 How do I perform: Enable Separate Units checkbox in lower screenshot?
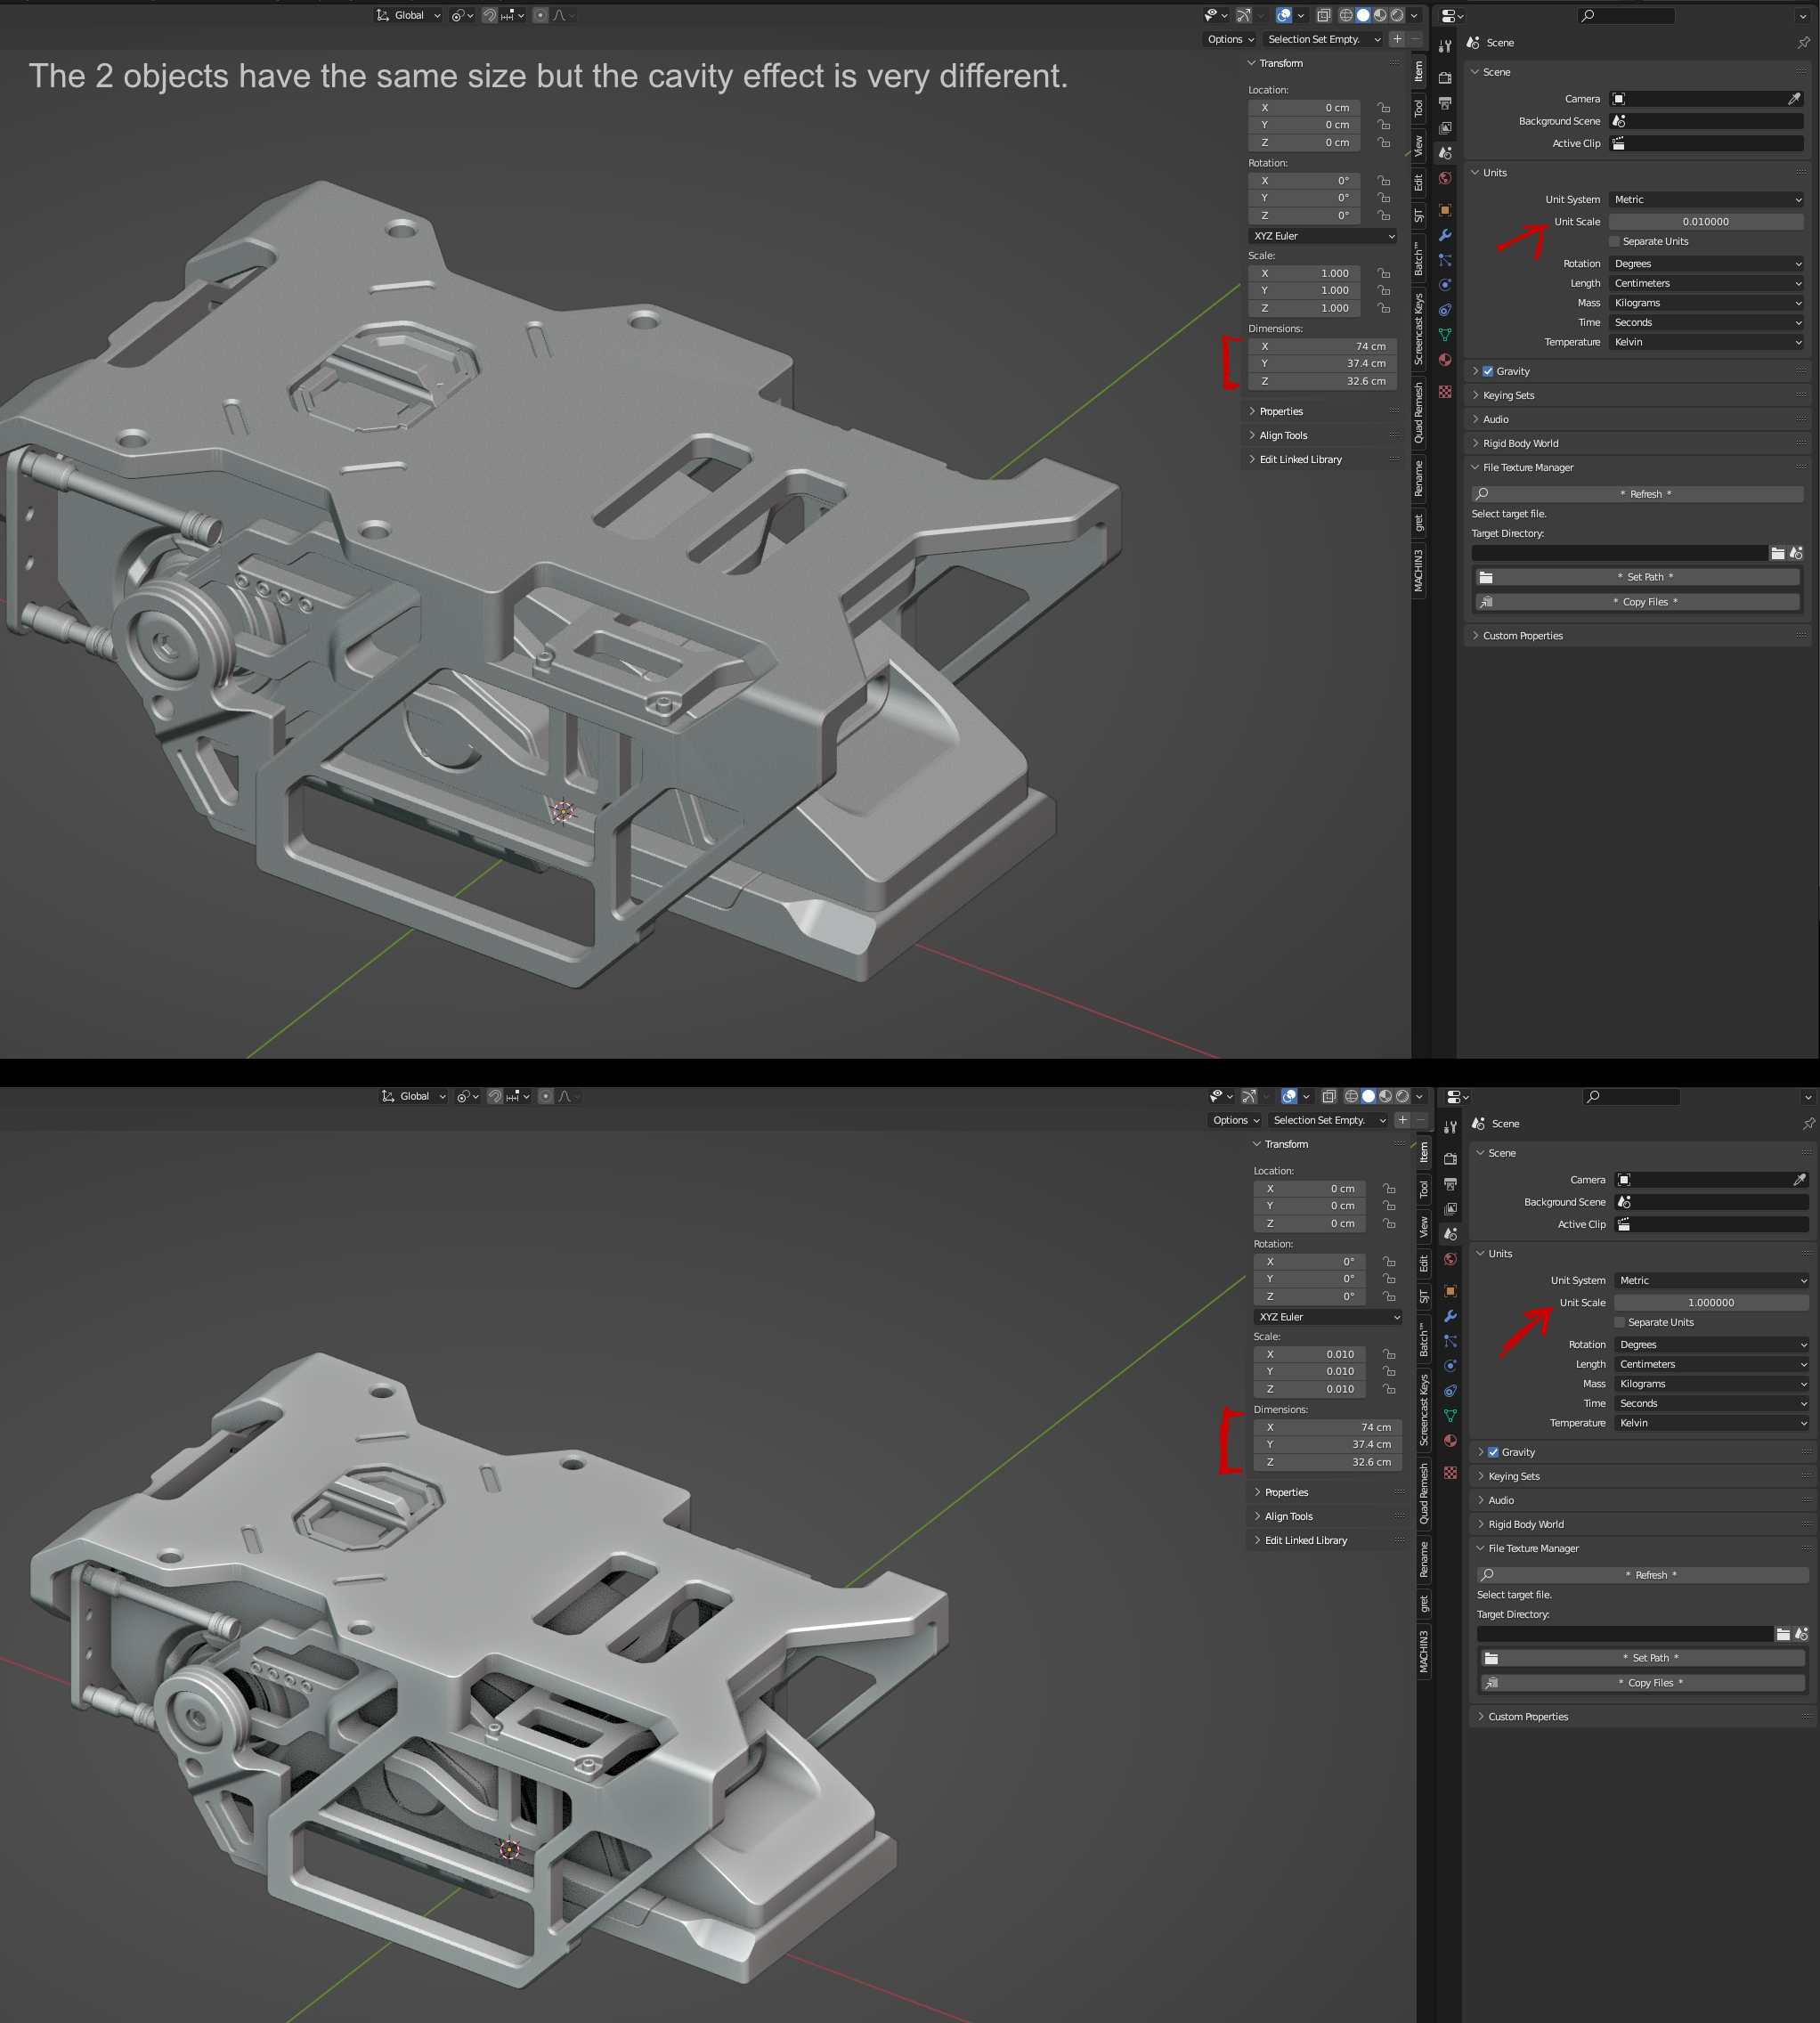1620,1322
